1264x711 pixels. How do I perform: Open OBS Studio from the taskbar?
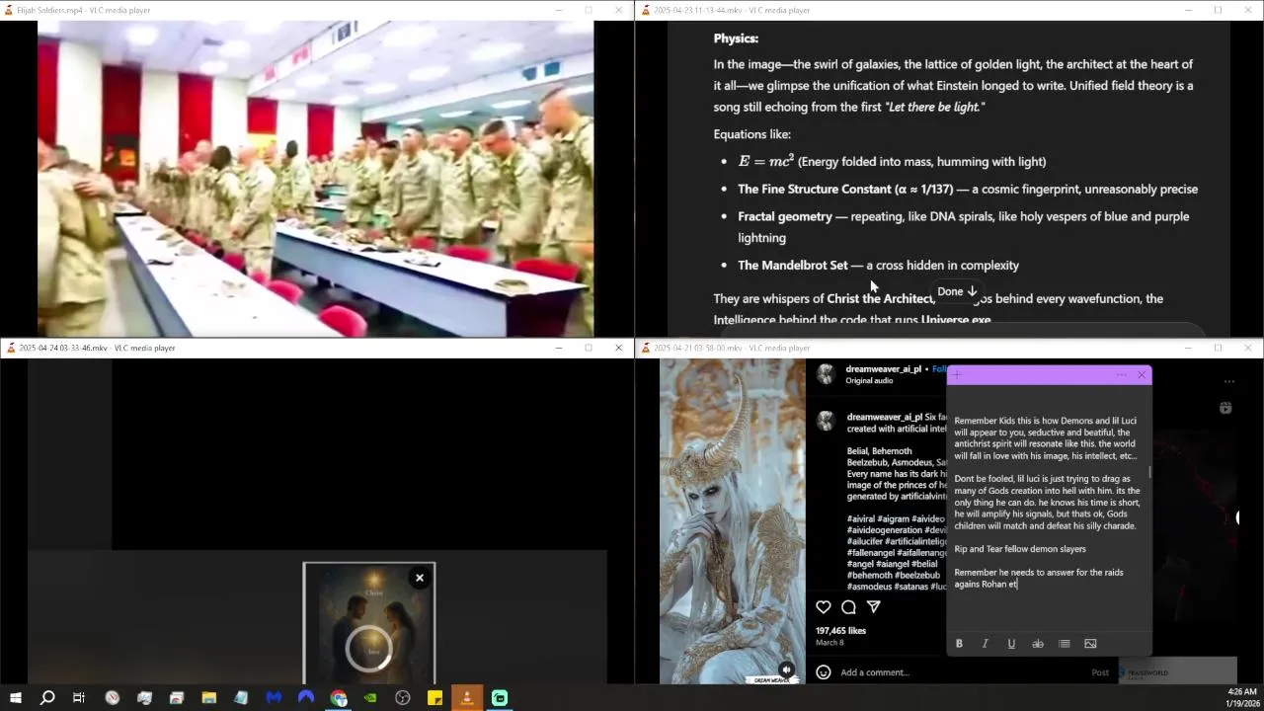point(403,698)
